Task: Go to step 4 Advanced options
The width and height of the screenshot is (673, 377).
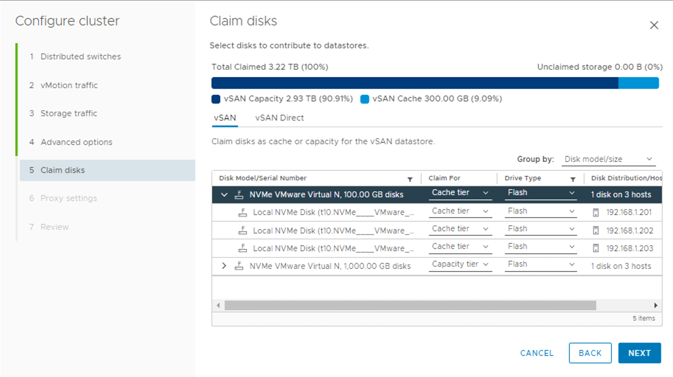Action: point(71,142)
